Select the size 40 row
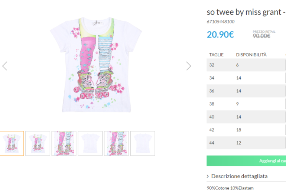This screenshot has width=286, height=192. [246, 117]
